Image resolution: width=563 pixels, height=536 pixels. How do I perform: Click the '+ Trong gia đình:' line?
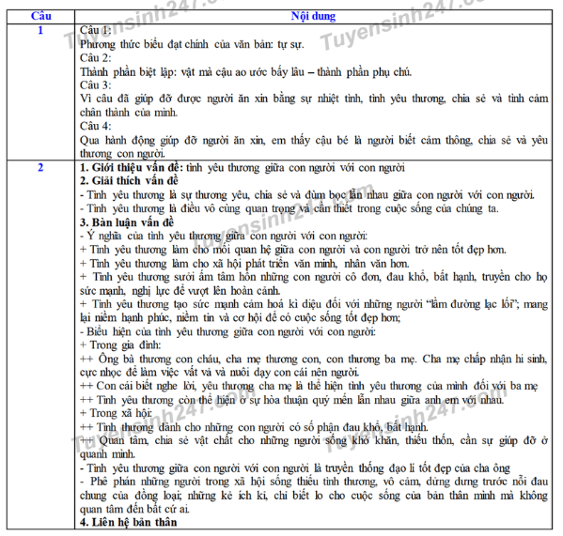[120, 345]
